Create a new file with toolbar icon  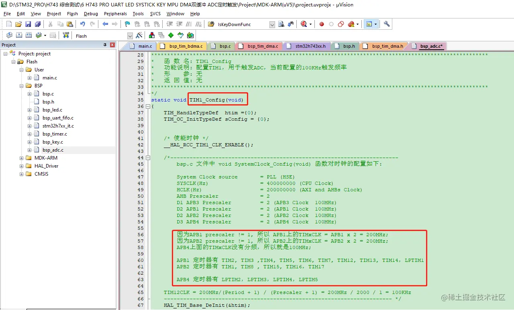pos(9,24)
